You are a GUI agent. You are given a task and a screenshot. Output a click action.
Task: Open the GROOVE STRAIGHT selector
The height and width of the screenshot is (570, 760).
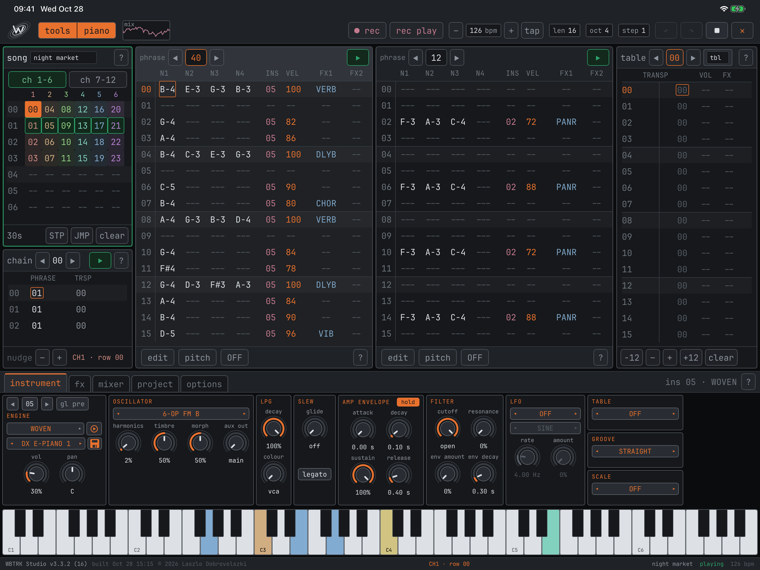tap(635, 451)
